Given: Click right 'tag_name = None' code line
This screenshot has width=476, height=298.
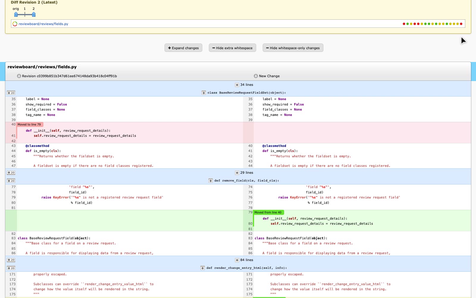Looking at the screenshot, I should (277, 115).
